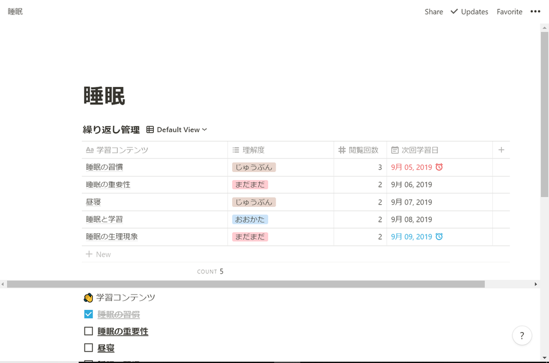The image size is (549, 363).
Task: Click the 繰り返し管理 database title
Action: pos(111,130)
